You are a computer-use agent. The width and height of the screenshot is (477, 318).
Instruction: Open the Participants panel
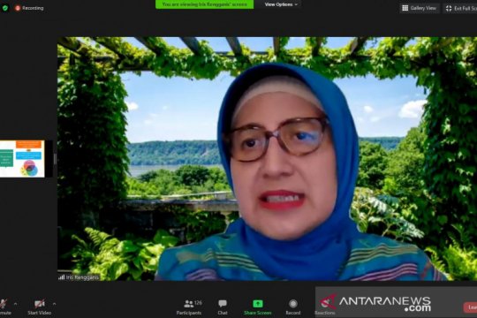(189, 307)
